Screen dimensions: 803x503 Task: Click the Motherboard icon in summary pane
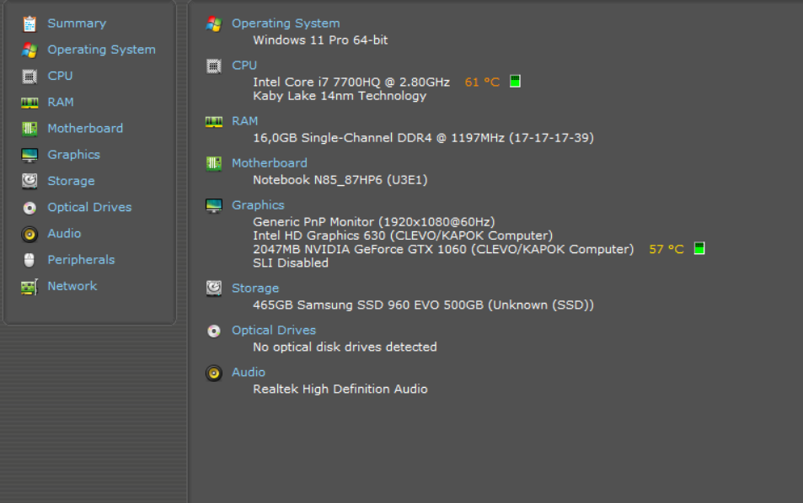tap(213, 163)
